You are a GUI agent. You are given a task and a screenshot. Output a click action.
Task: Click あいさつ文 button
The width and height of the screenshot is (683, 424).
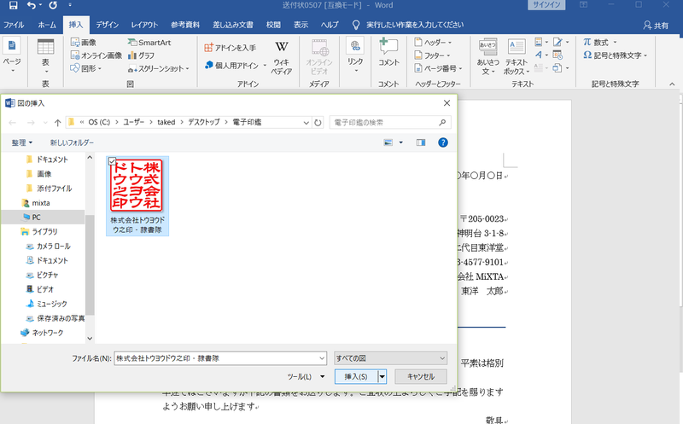487,57
